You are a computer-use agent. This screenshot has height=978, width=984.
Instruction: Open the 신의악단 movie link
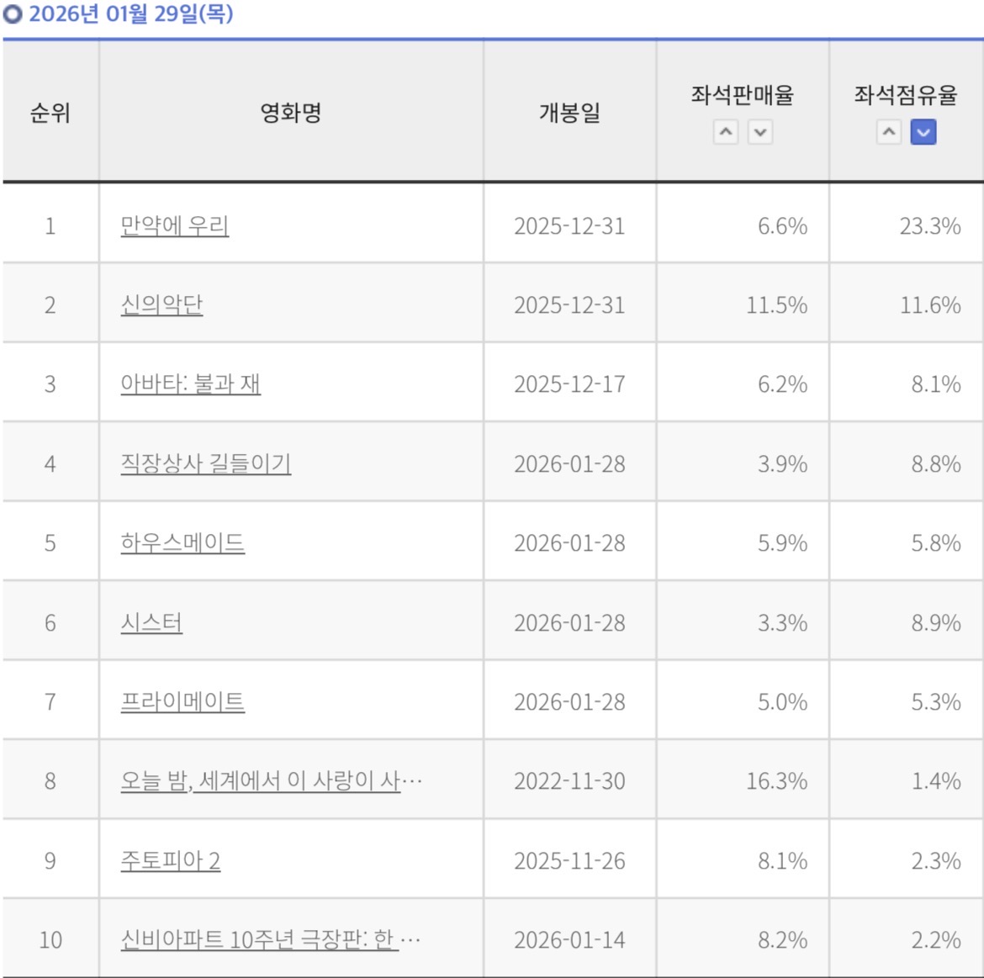(x=161, y=305)
